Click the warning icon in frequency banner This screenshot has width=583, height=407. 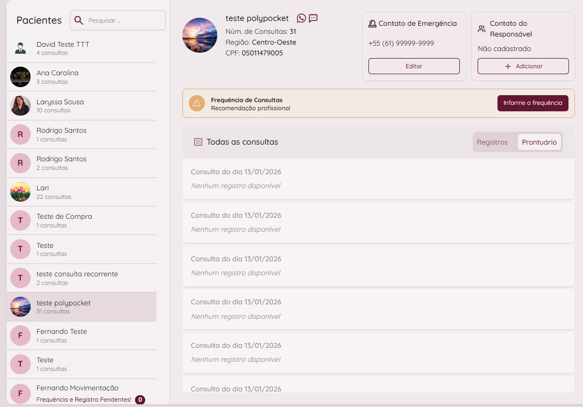click(x=196, y=103)
